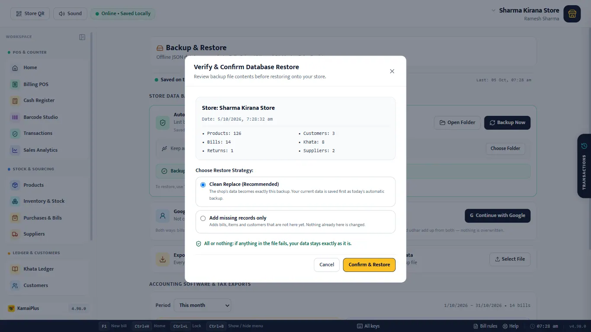
Task: Continue with Google sign-in button
Action: 498,215
